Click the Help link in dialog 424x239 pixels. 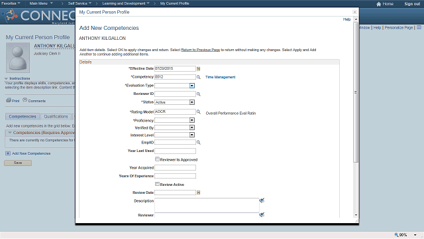[x=346, y=19]
